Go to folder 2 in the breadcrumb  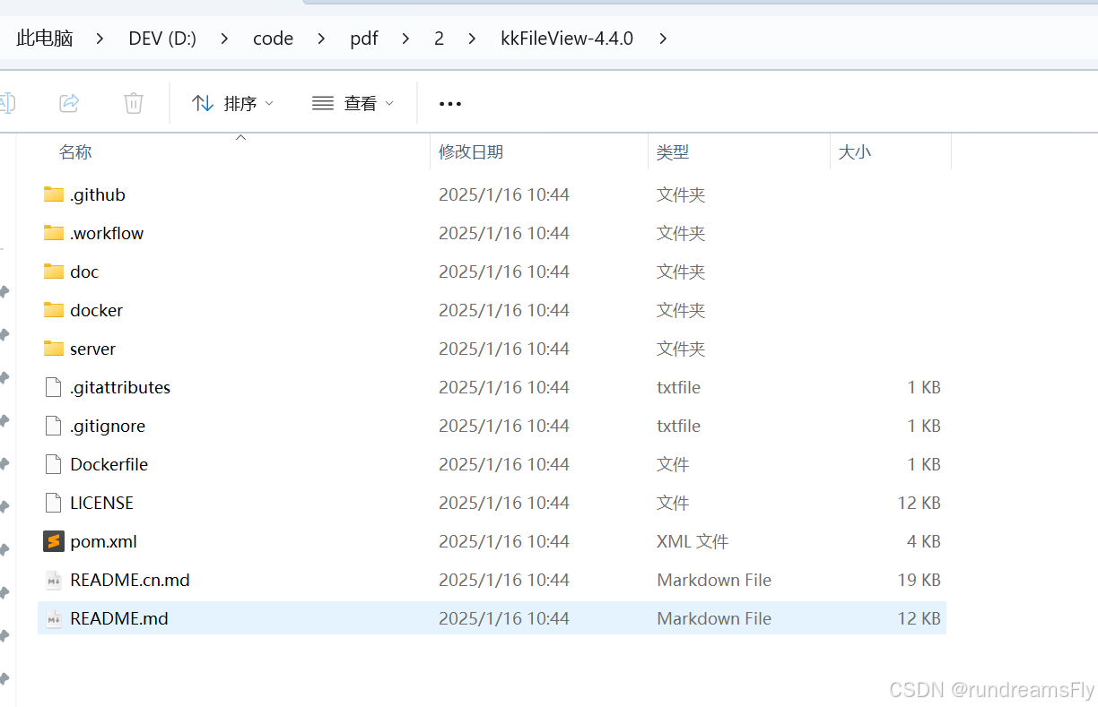[x=439, y=39]
